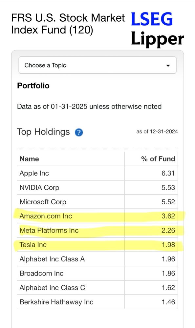This screenshot has width=195, height=328.
Task: Select the Portfolio section heading
Action: pos(33,86)
